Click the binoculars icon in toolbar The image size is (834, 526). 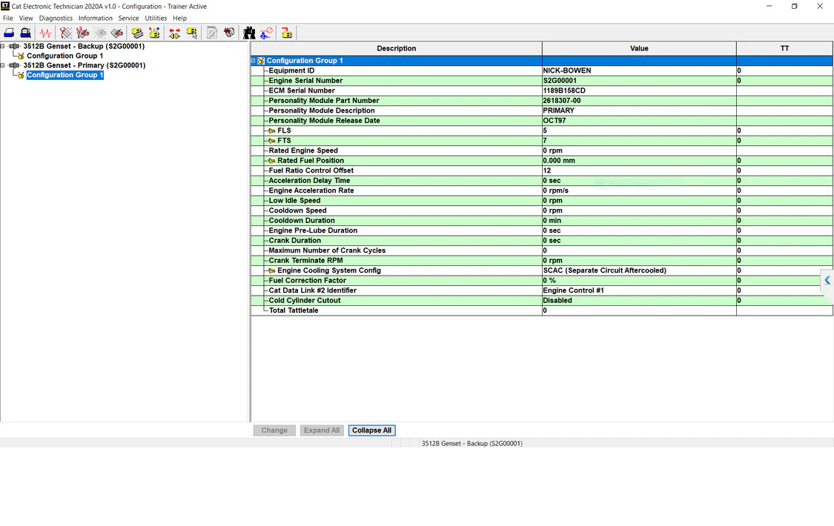pos(249,33)
